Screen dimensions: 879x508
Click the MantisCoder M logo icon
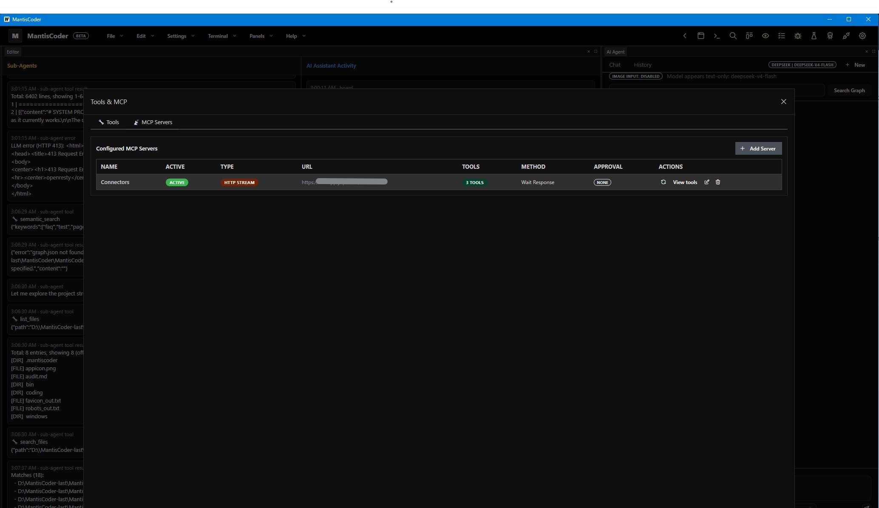coord(15,36)
